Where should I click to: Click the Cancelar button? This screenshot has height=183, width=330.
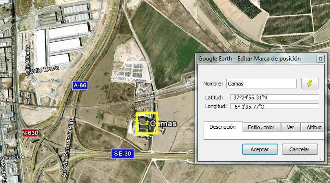coord(300,149)
